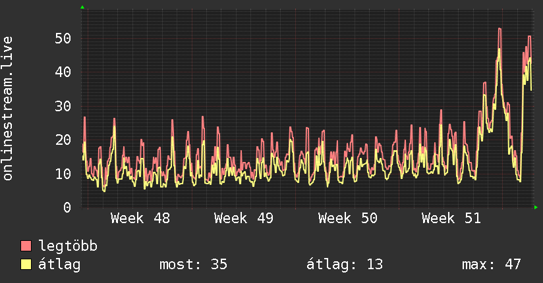Click the 10 label on the y-axis
Viewport: 543px width, 283px height.
63,174
